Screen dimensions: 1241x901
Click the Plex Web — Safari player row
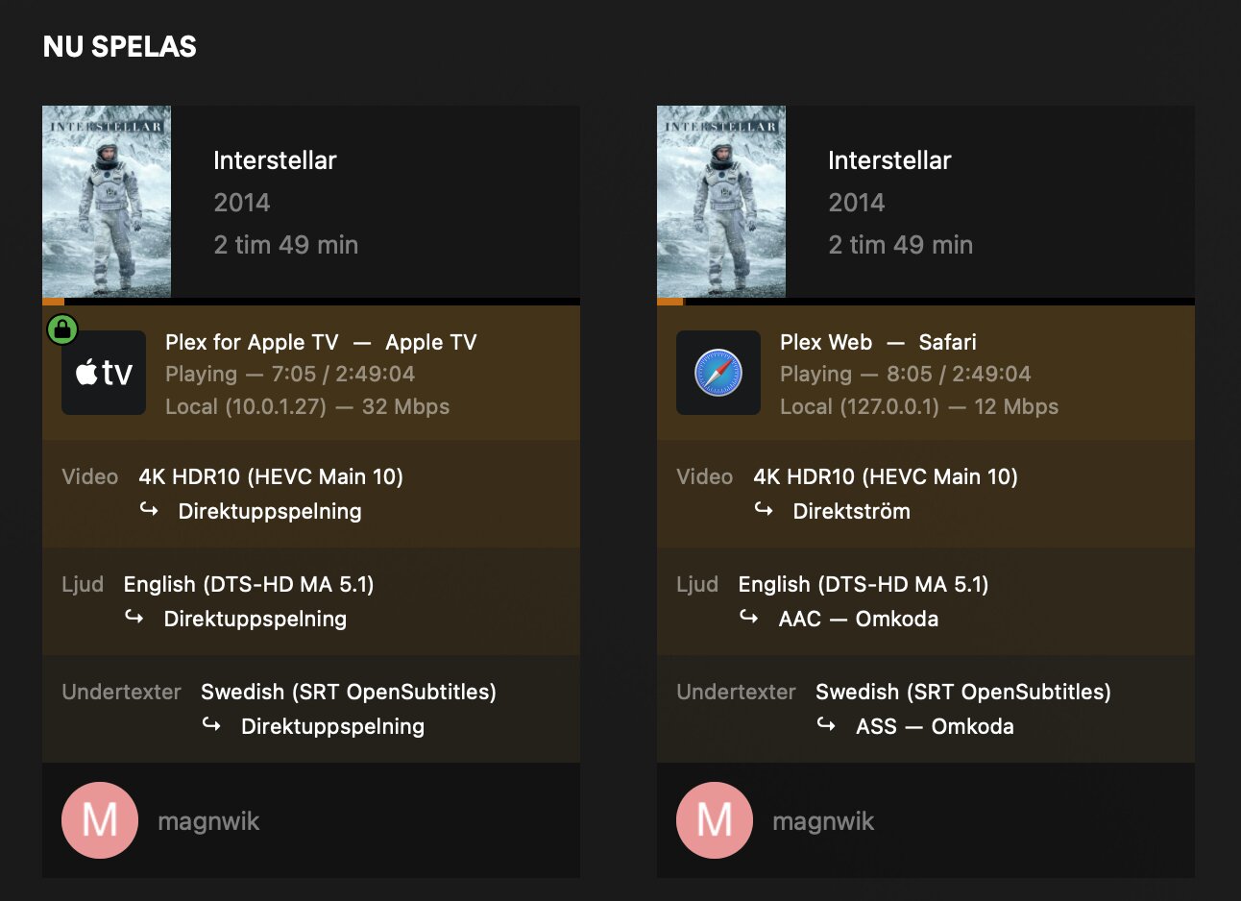point(926,373)
